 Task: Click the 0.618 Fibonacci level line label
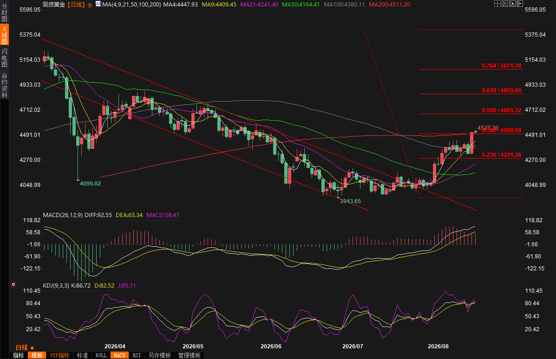coord(501,90)
